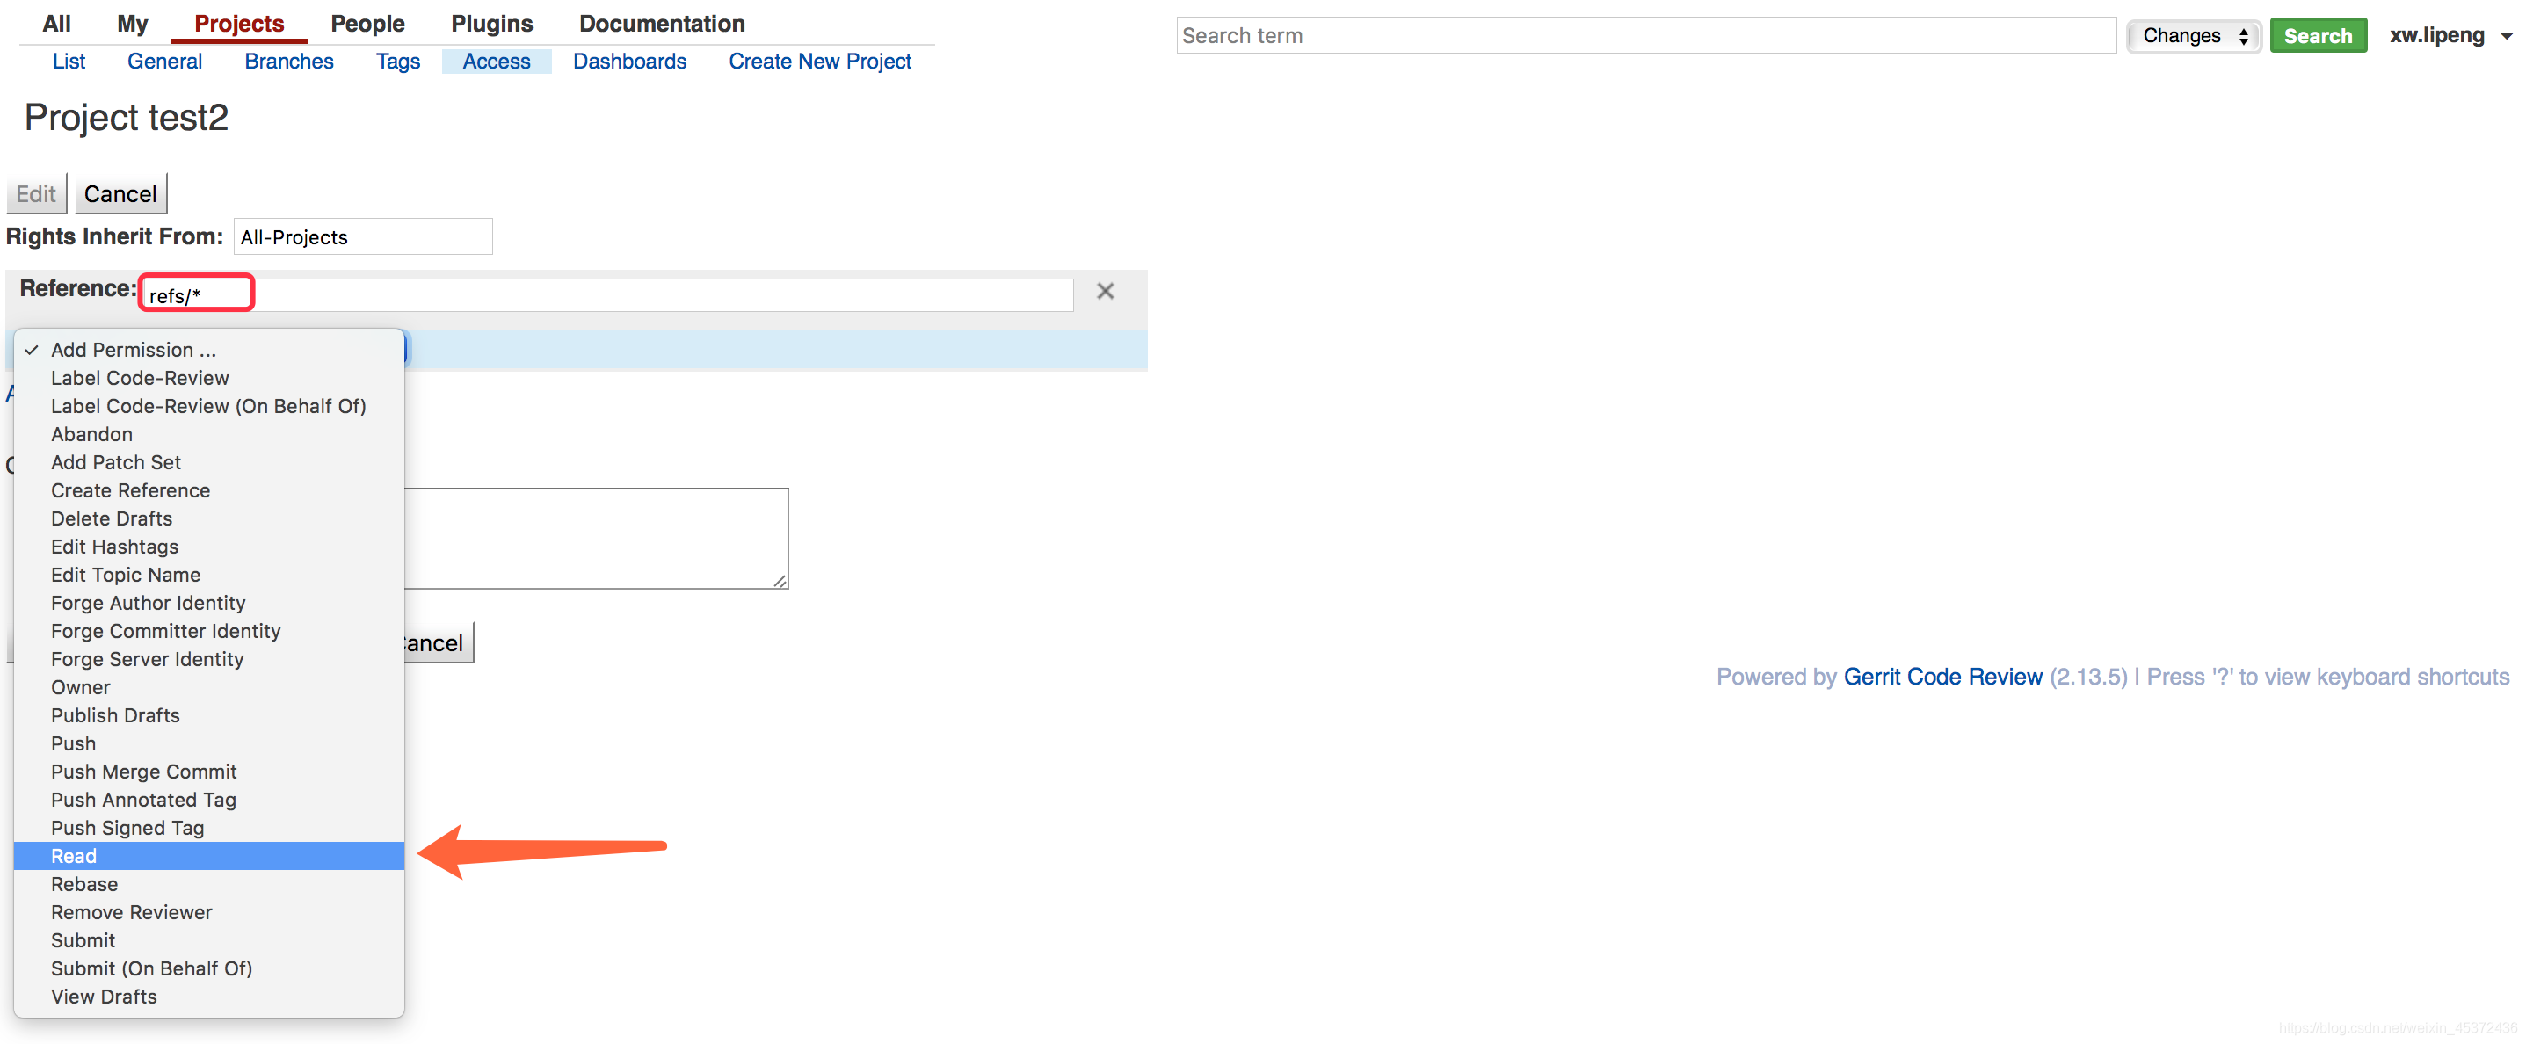Viewport: 2526px width, 1044px height.
Task: Switch to the Branches tab
Action: point(287,62)
